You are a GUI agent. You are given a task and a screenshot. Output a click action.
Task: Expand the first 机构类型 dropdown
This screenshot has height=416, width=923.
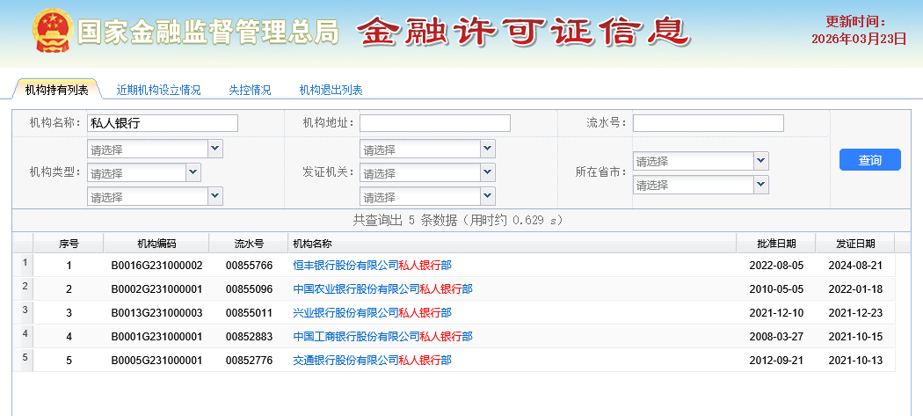pos(215,149)
